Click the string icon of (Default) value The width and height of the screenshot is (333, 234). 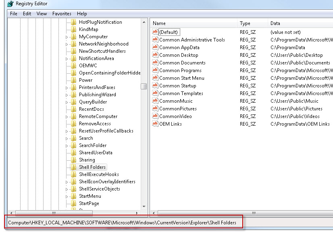coord(155,32)
